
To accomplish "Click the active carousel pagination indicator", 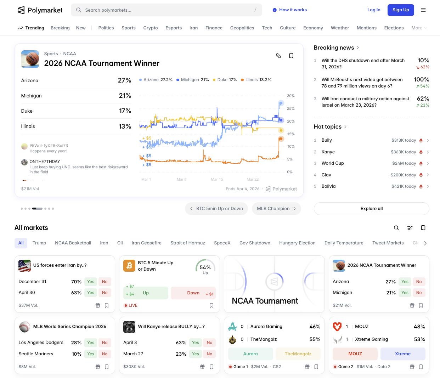I will pyautogui.click(x=37, y=209).
